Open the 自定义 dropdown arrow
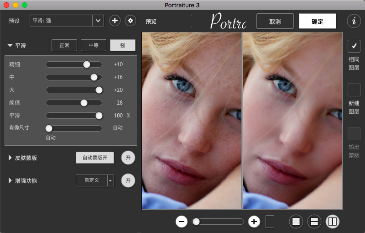This screenshot has height=233, width=365. coord(110,181)
